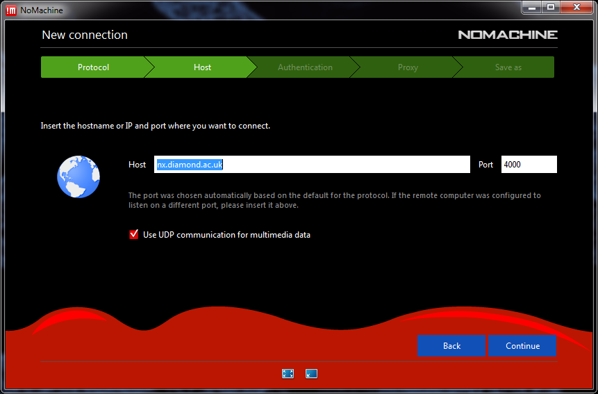Click the NoMachine icon in the title bar
The height and width of the screenshot is (394, 598).
(x=10, y=9)
